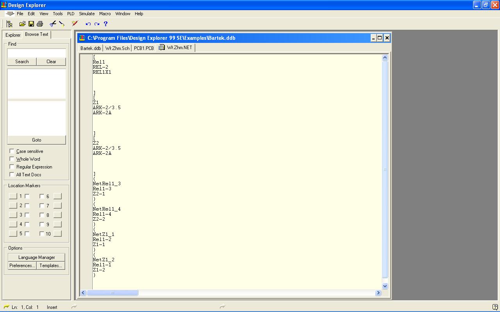Tick the checkbox for location marker 10
Viewport: 500px width, 312px height.
(42, 234)
